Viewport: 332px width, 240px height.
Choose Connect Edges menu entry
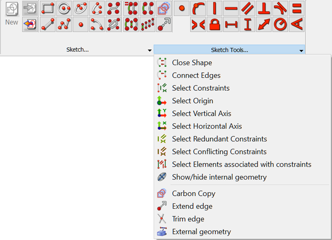pyautogui.click(x=242, y=75)
